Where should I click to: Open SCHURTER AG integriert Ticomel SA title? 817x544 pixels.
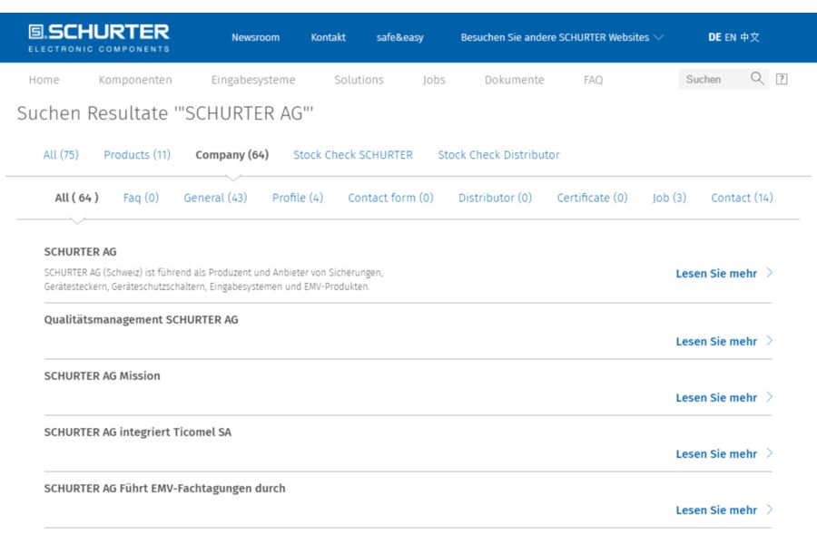138,432
